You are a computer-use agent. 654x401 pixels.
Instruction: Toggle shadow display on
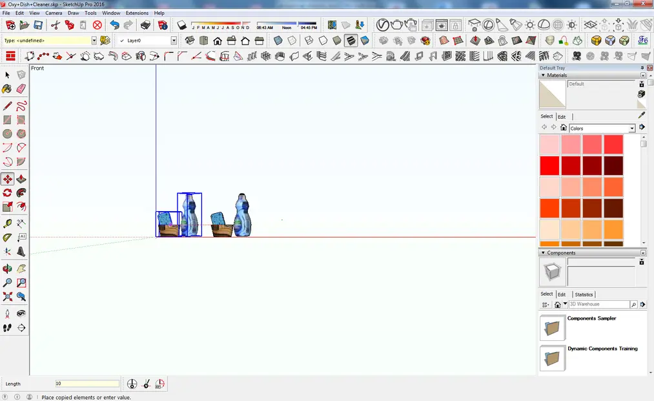181,25
